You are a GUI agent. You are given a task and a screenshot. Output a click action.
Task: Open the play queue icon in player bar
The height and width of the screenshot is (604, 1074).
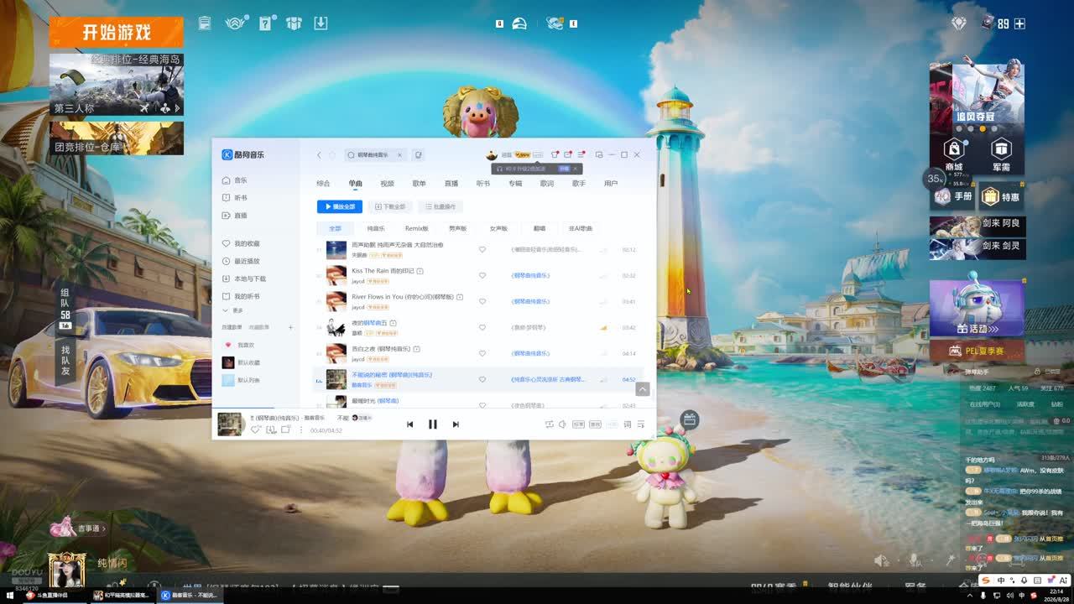(641, 424)
